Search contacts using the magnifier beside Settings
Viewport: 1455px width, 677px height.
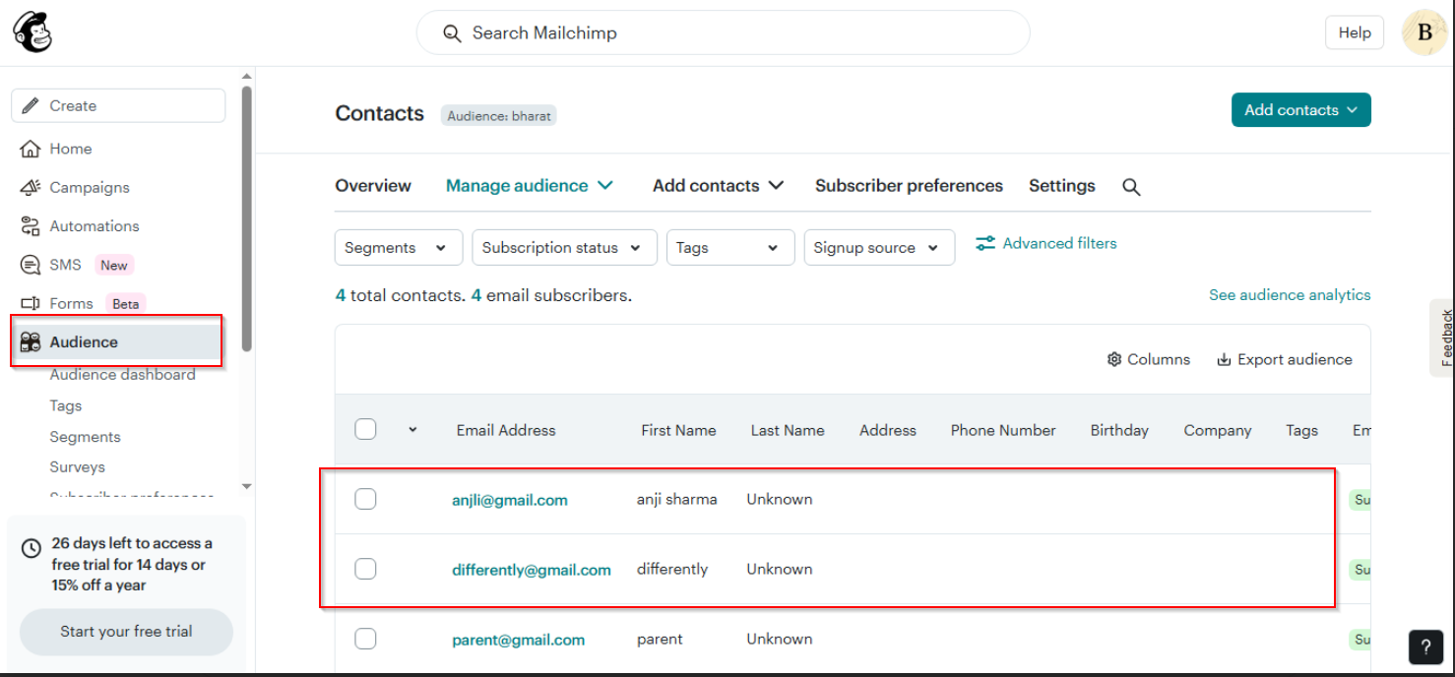coord(1131,187)
